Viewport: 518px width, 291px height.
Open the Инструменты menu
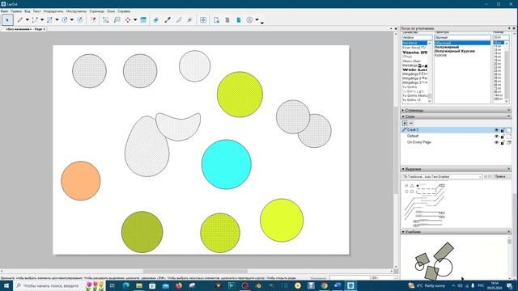76,11
